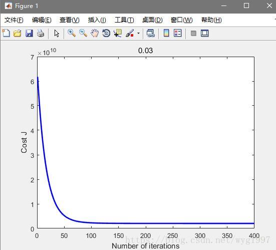The width and height of the screenshot is (276, 250).
Task: Open the 文件(F) menu
Action: [14, 20]
